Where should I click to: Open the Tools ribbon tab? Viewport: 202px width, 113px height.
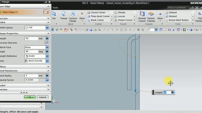tap(55, 8)
